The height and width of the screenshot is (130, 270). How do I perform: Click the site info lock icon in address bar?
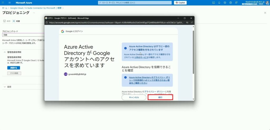click(x=47, y=23)
